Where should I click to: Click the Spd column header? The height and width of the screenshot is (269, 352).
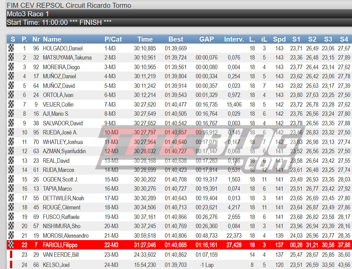pyautogui.click(x=279, y=39)
